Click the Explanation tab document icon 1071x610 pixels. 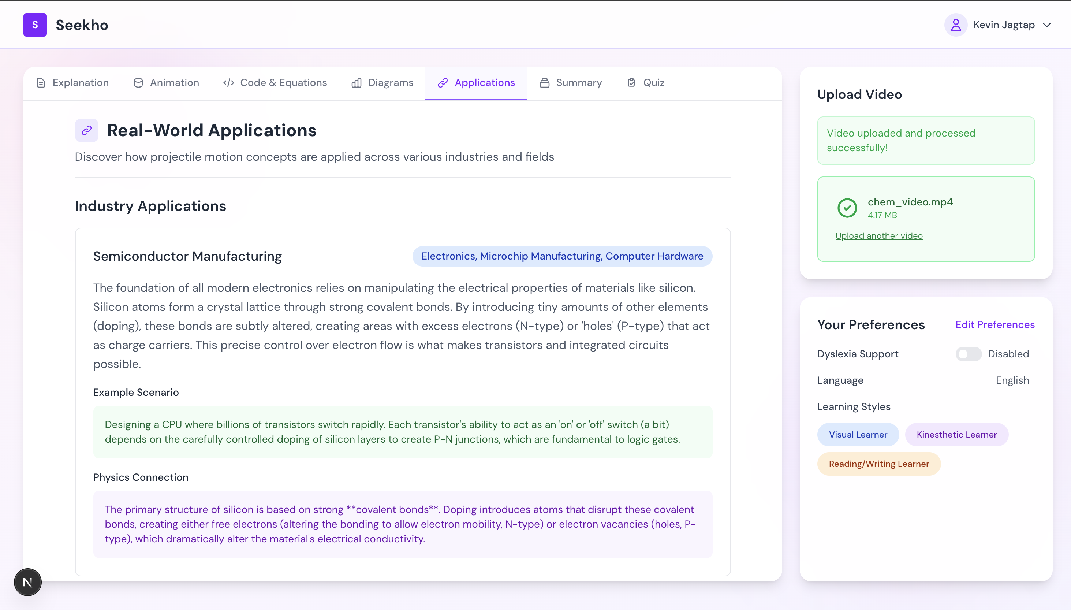(x=41, y=83)
